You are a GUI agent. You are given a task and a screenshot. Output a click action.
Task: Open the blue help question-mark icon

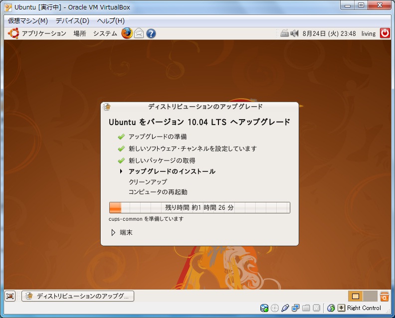(x=151, y=33)
